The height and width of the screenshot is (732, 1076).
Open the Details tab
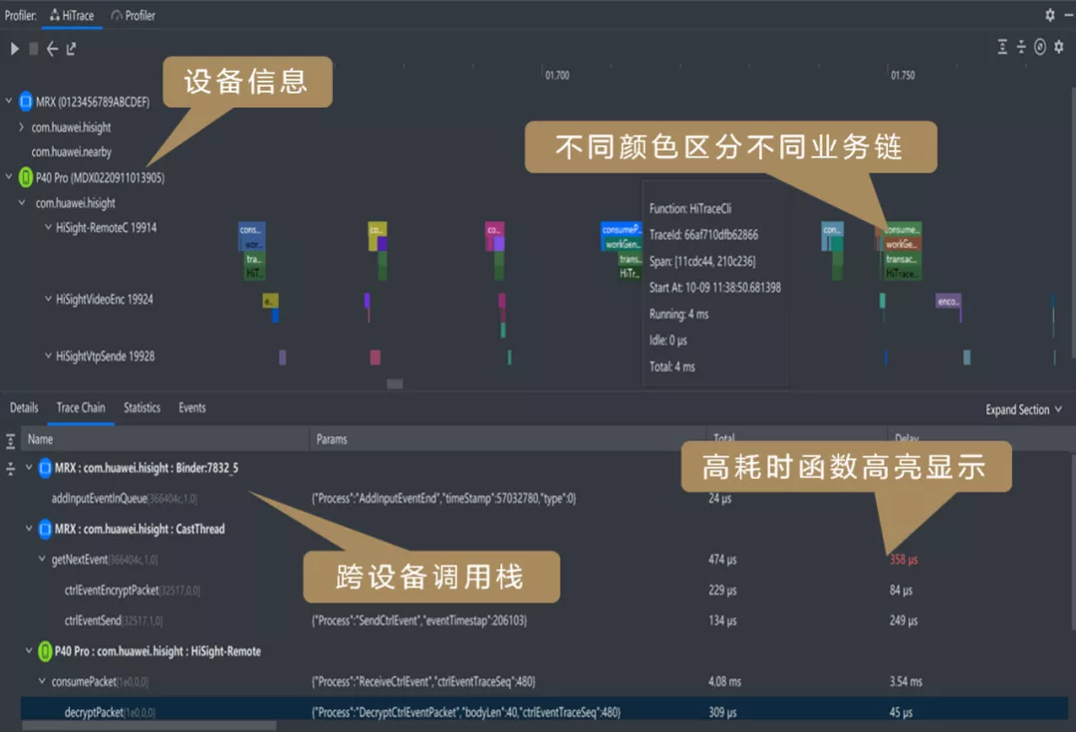pyautogui.click(x=24, y=407)
